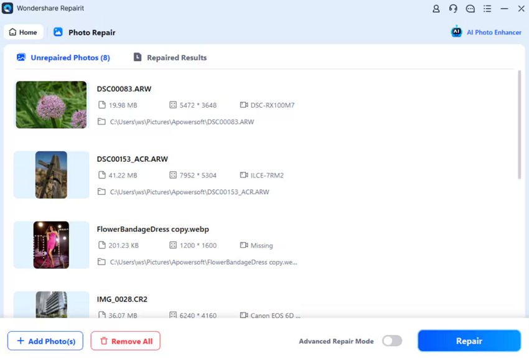
Task: Toggle Advanced Repair Mode switch
Action: pyautogui.click(x=391, y=341)
